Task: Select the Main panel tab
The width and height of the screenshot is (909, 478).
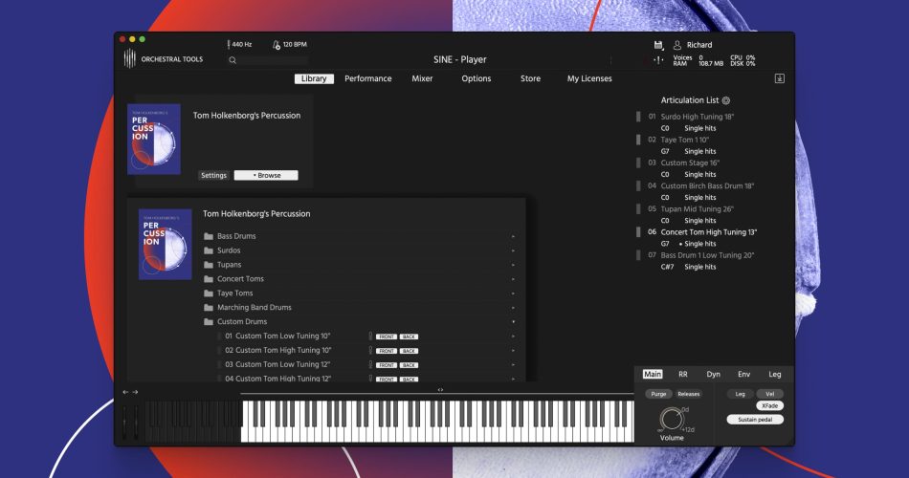Action: [x=653, y=375]
